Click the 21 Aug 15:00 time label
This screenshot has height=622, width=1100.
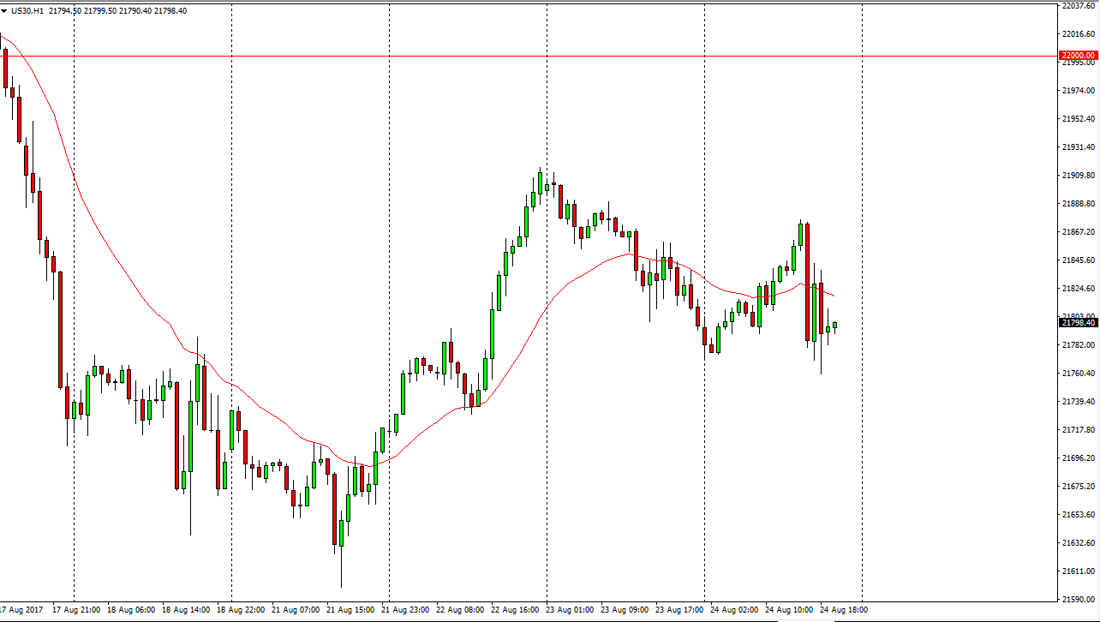(352, 610)
